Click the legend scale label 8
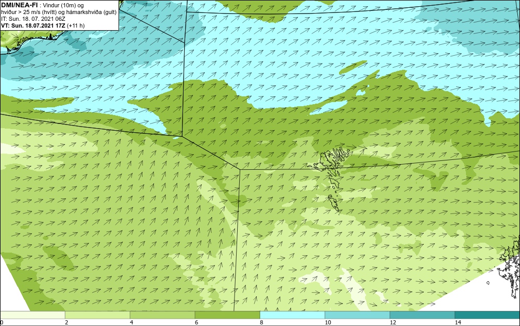 262,322
